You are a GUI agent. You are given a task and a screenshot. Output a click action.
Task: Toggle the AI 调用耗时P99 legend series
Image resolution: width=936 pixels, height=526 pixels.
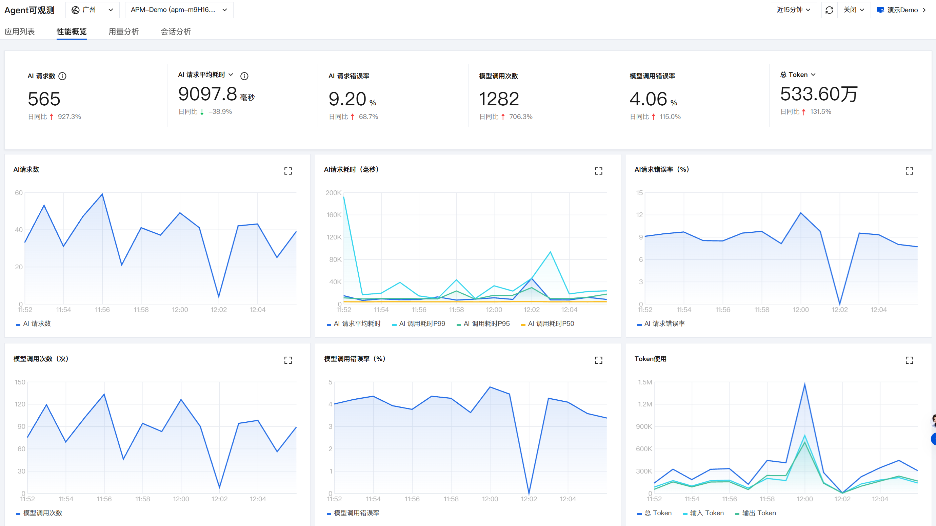(419, 323)
